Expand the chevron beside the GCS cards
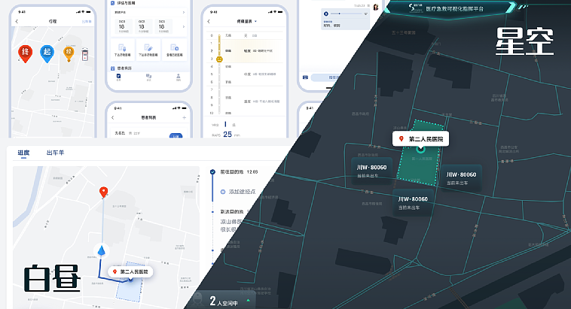The image size is (571, 309). point(183,26)
